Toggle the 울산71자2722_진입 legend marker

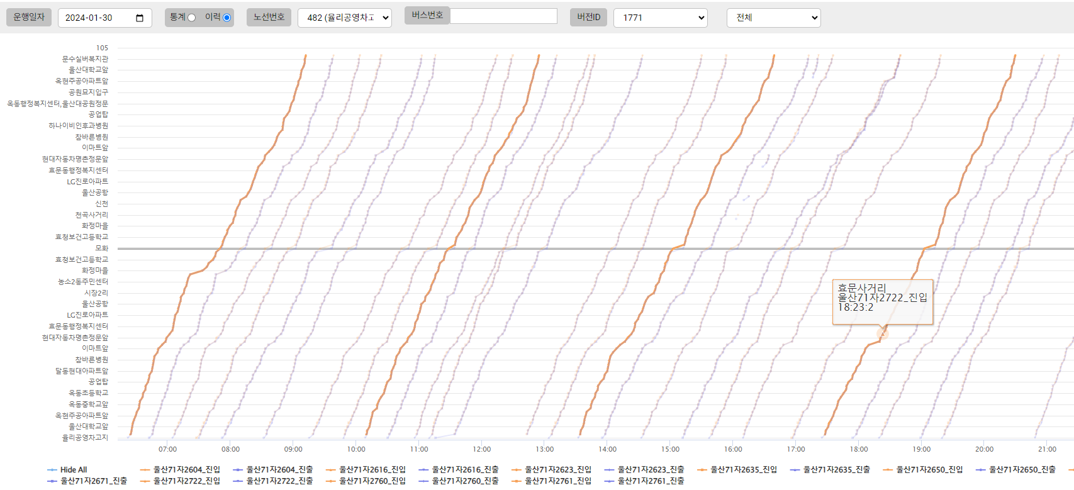coord(145,481)
